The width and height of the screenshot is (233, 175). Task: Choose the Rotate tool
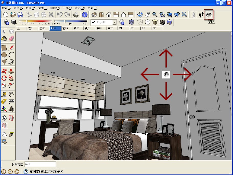click(x=4, y=78)
